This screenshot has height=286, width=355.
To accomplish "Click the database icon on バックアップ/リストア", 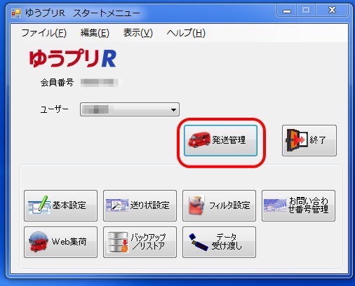I will coord(118,242).
